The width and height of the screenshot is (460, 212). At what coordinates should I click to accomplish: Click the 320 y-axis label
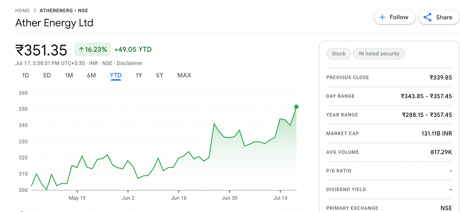tap(23, 158)
